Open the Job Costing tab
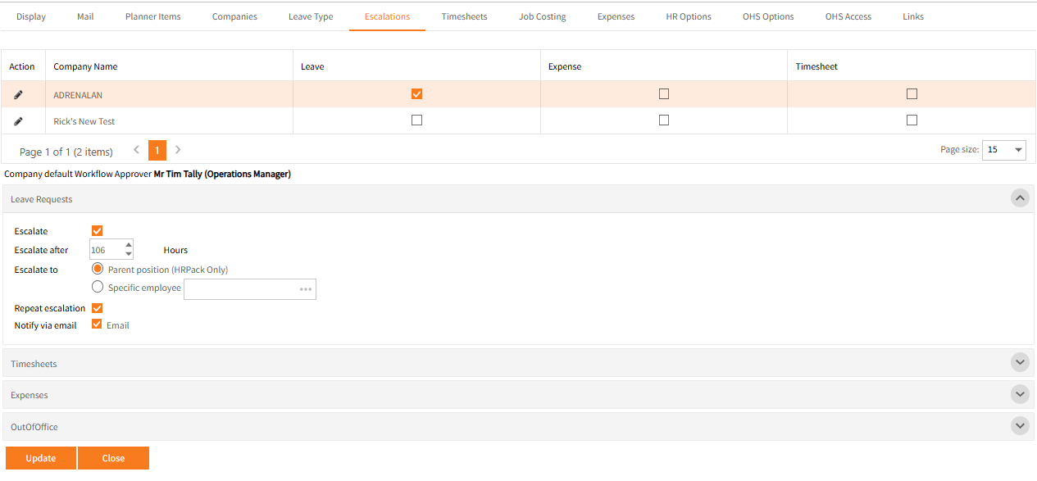The width and height of the screenshot is (1037, 481). click(x=543, y=16)
